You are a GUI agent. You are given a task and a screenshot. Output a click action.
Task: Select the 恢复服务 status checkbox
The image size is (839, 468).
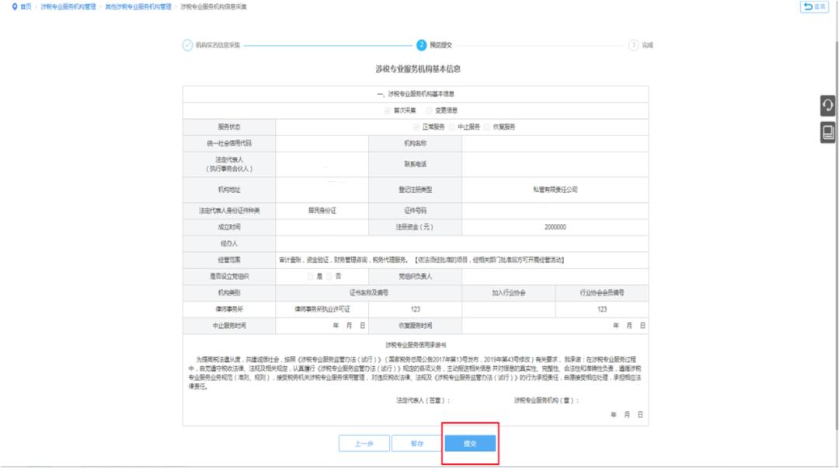pyautogui.click(x=486, y=127)
